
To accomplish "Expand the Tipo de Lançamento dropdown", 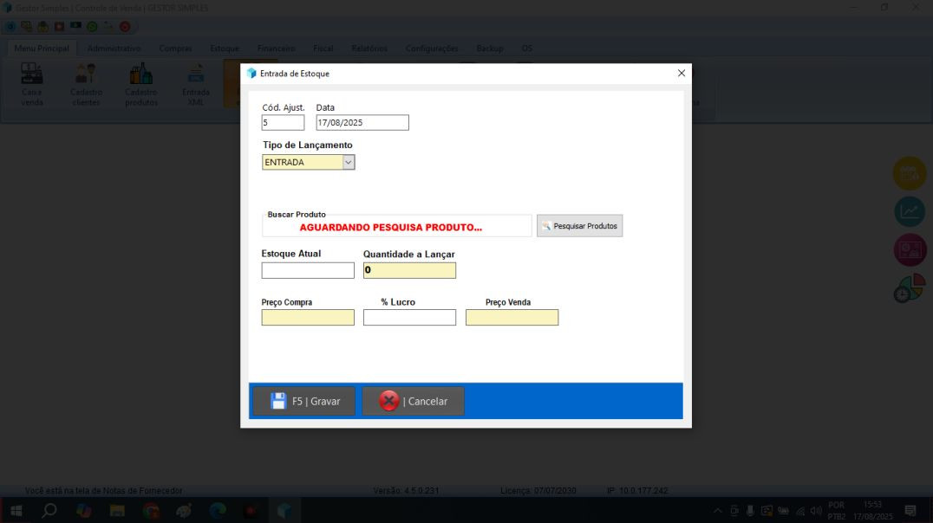I will coord(349,162).
